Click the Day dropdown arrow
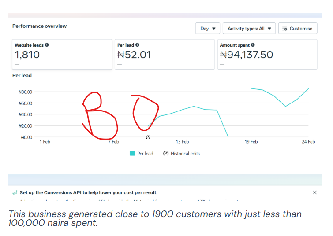Screen dimensions: 333x236 coord(214,29)
